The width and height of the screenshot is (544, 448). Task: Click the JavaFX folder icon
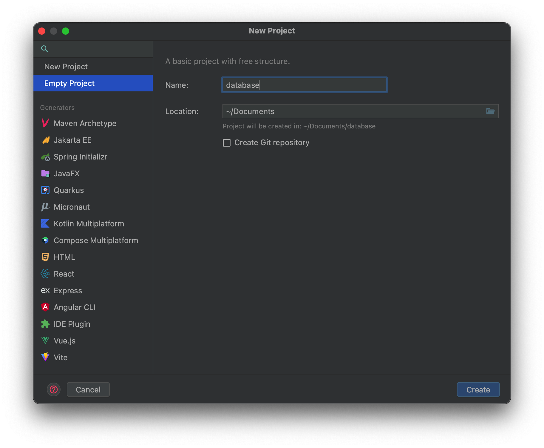pos(45,174)
